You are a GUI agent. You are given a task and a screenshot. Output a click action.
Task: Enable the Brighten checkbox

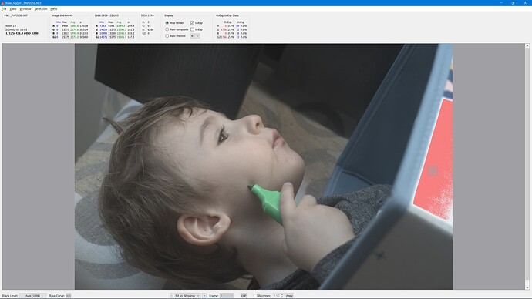(x=255, y=296)
